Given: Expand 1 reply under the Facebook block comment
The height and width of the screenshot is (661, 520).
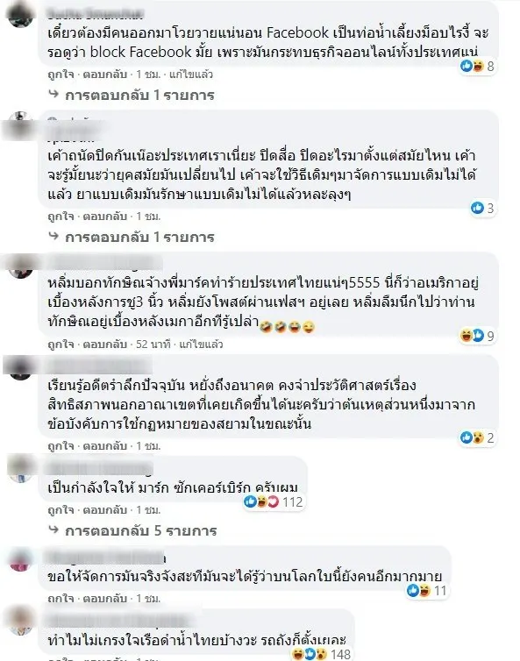Looking at the screenshot, I should (139, 95).
